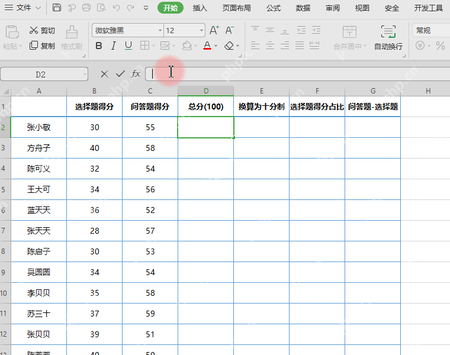Screen dimensions: 450x355
Task: Click the cell with value 59
Action: tap(150, 314)
